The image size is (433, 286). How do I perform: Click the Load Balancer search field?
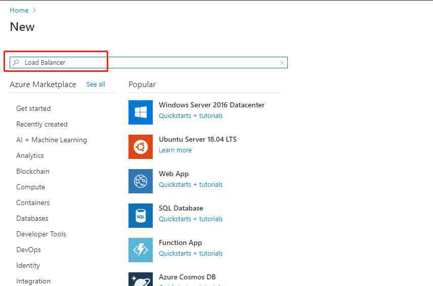[149, 62]
